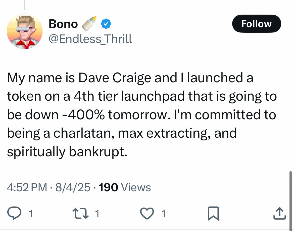The height and width of the screenshot is (231, 294).
Task: Tap the reply speech bubble icon
Action: coord(14,213)
